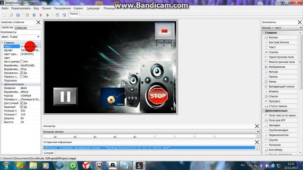Collapse the Дополнительно properties section
The image size is (303, 170).
[2, 84]
